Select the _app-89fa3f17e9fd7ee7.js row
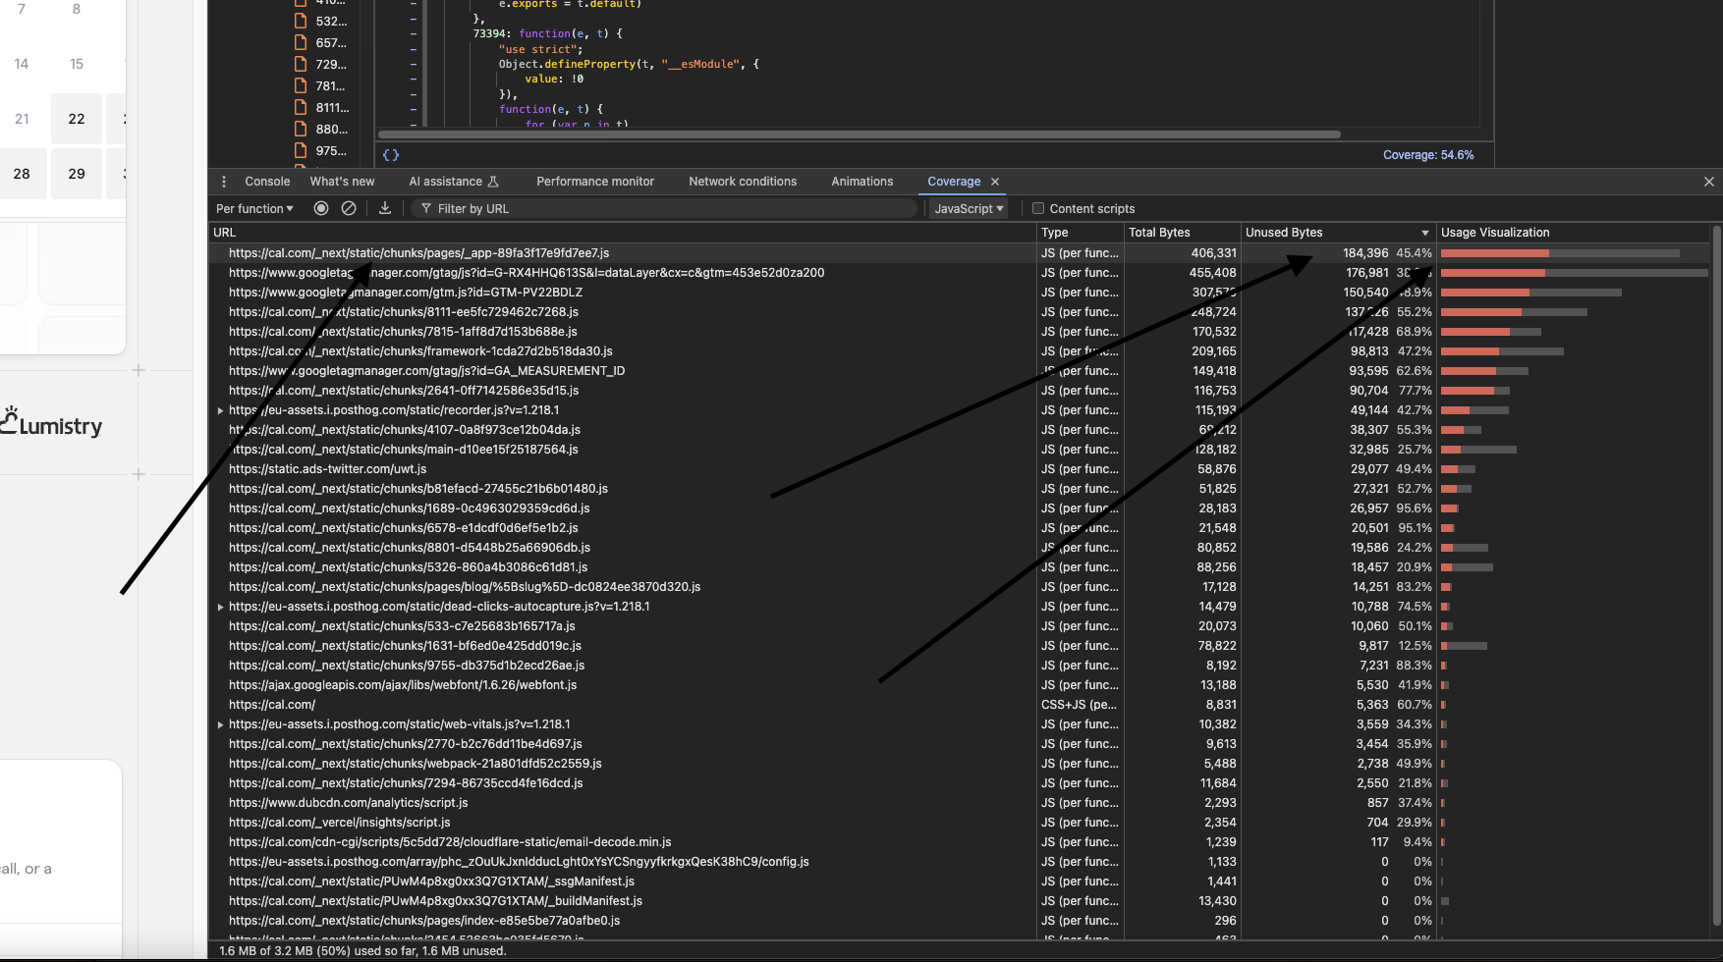Viewport: 1723px width, 962px height. 960,253
